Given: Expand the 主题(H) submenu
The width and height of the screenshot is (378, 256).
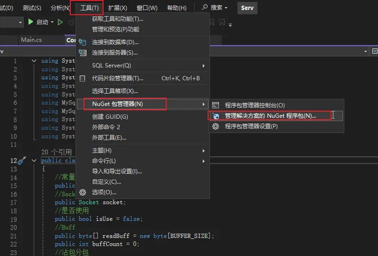Looking at the screenshot, I should 143,151.
